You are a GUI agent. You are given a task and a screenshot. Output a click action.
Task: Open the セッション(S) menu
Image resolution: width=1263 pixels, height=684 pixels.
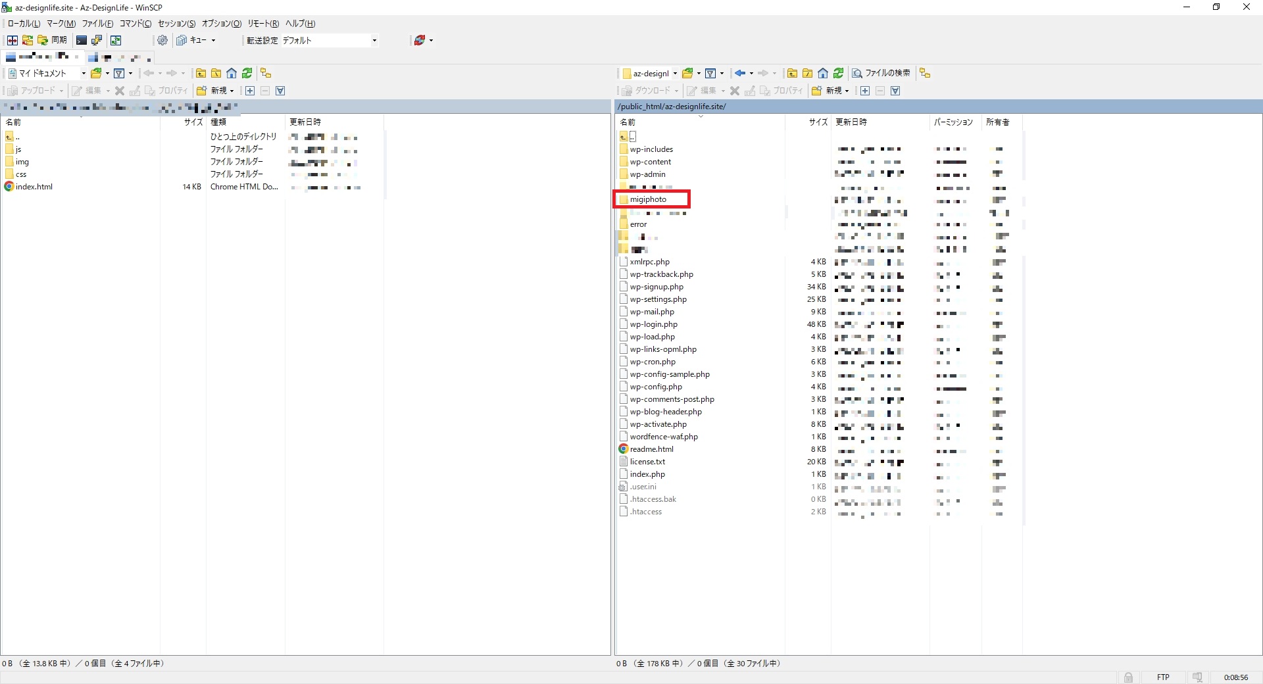click(x=176, y=24)
